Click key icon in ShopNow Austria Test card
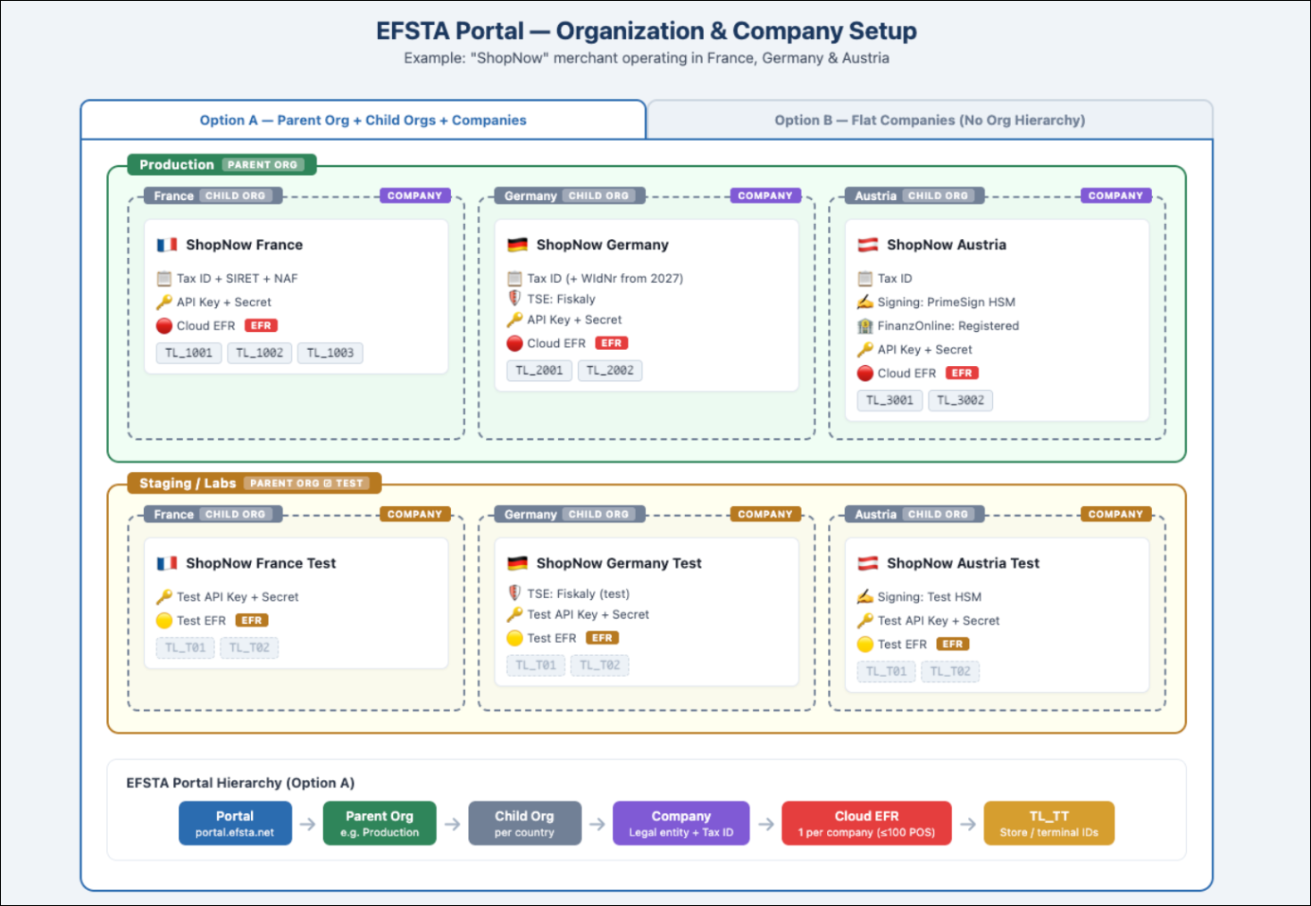The width and height of the screenshot is (1311, 906). 864,620
